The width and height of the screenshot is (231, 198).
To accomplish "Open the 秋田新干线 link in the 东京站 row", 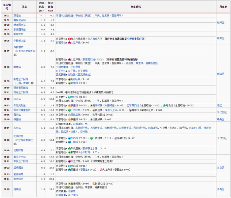I will pyautogui.click(x=139, y=128).
